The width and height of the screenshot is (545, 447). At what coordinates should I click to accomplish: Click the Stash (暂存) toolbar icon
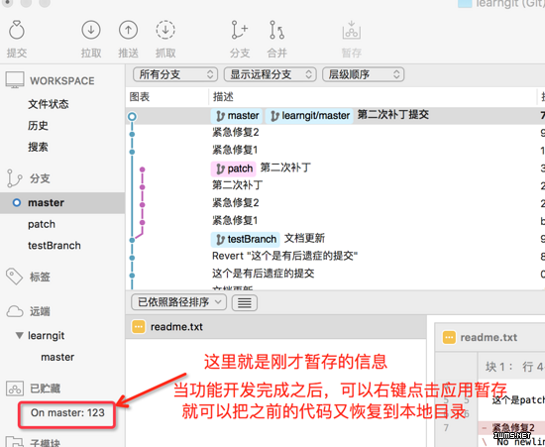(x=352, y=30)
